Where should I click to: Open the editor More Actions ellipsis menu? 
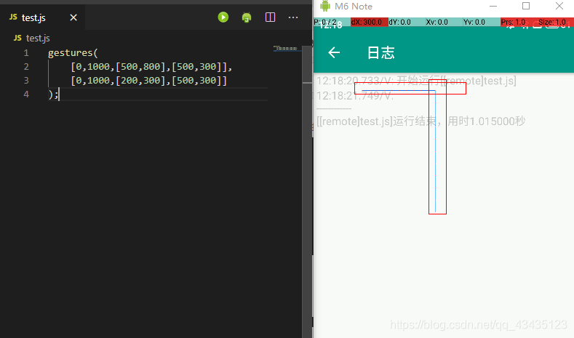point(293,17)
